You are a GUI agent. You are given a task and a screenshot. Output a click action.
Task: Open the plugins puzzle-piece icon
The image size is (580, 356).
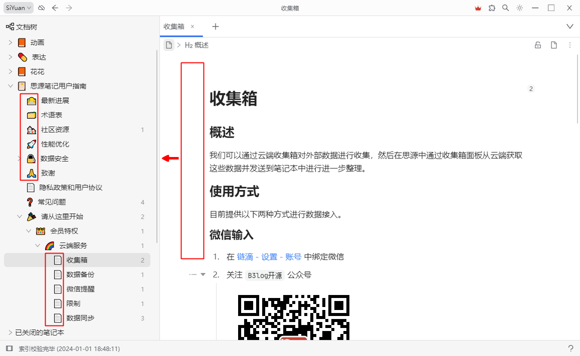[492, 7]
